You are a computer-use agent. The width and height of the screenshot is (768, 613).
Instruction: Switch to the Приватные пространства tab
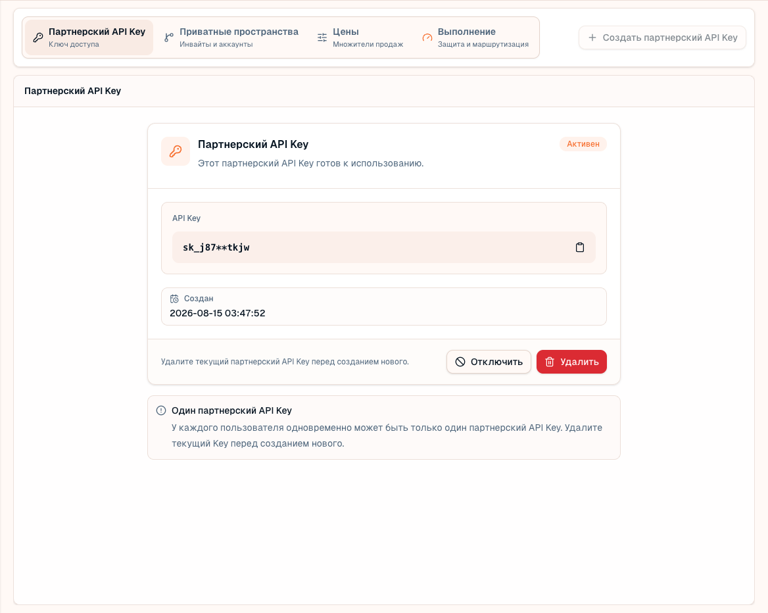tap(231, 37)
